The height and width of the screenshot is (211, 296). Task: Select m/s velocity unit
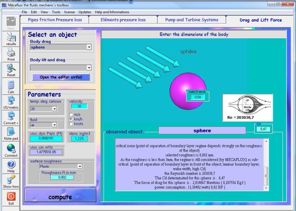71,115
